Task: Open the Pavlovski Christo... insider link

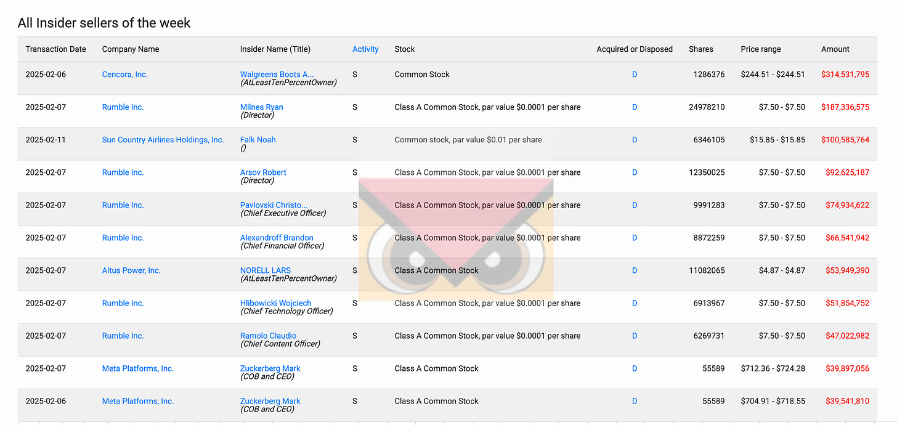Action: (x=274, y=205)
